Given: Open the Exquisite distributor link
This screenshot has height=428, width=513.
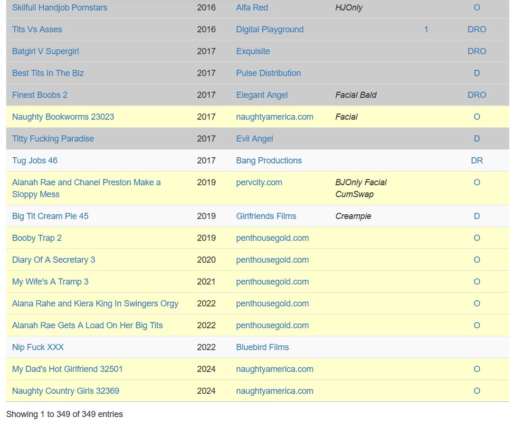Looking at the screenshot, I should (253, 51).
